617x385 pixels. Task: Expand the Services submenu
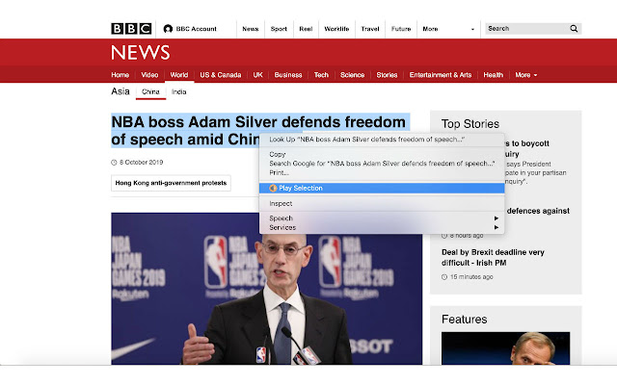pyautogui.click(x=382, y=227)
